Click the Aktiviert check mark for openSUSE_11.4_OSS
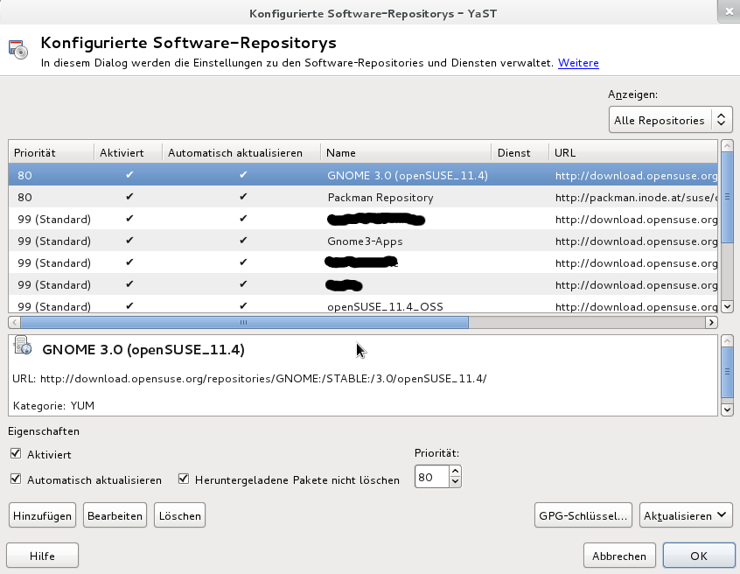The image size is (740, 574). point(129,306)
